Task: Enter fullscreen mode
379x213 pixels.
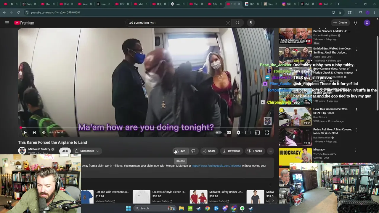Action: pos(267,133)
